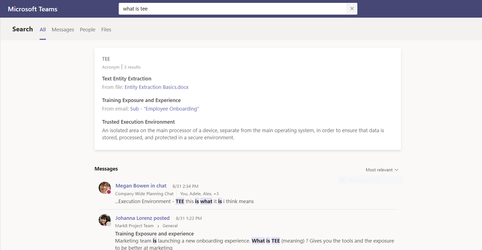Click Johanna Lorenz's avatar
The image size is (482, 250).
point(104,220)
